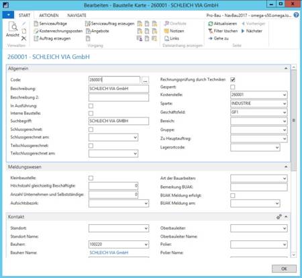
Task: Switch to the NAVIGATE tab
Action: click(x=77, y=15)
